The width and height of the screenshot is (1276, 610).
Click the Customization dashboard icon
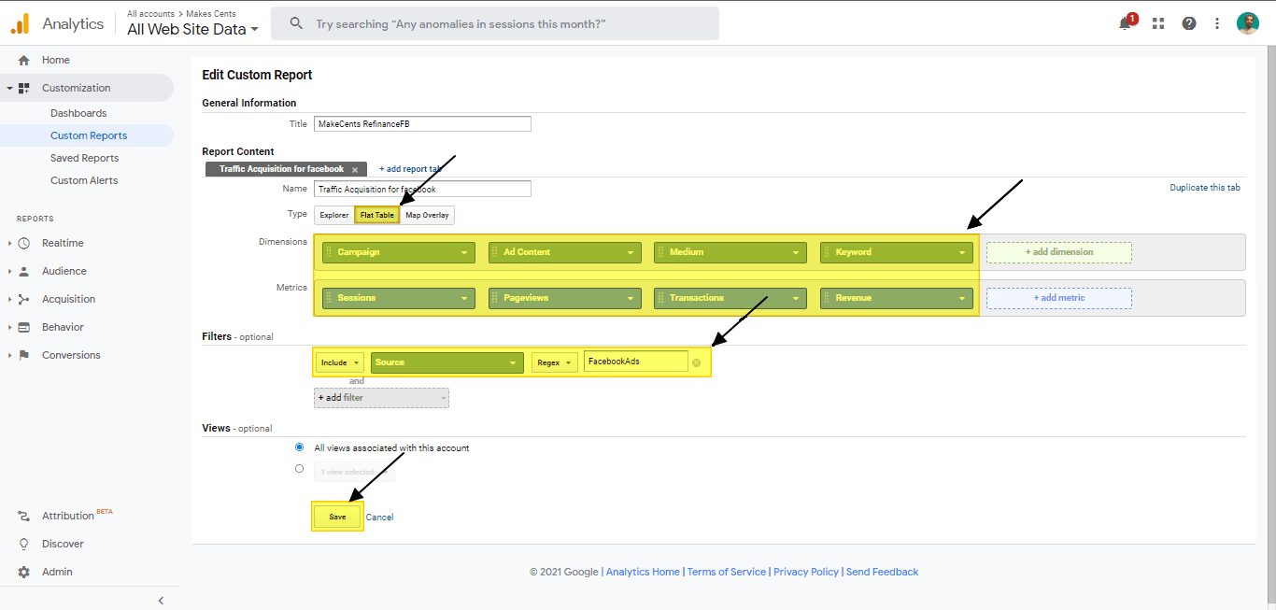pos(24,88)
